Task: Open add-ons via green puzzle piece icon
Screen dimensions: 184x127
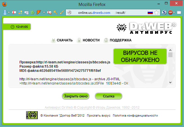Action: (x=33, y=12)
